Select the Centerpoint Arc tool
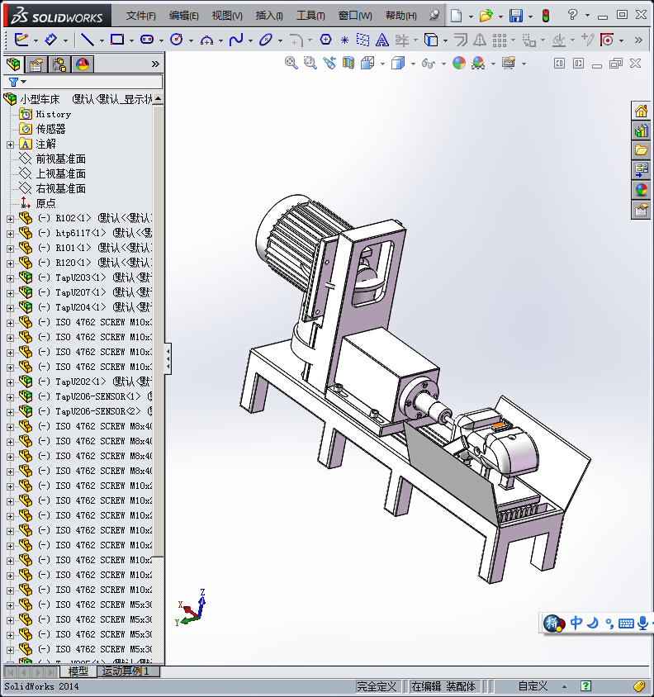Image resolution: width=654 pixels, height=697 pixels. pyautogui.click(x=206, y=40)
